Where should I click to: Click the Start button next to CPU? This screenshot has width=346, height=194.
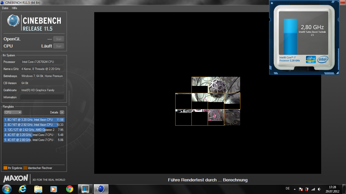point(59,46)
